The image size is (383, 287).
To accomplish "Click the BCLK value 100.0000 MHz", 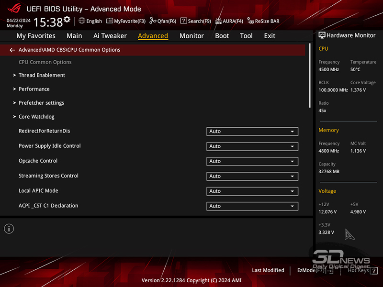I will tap(333, 90).
